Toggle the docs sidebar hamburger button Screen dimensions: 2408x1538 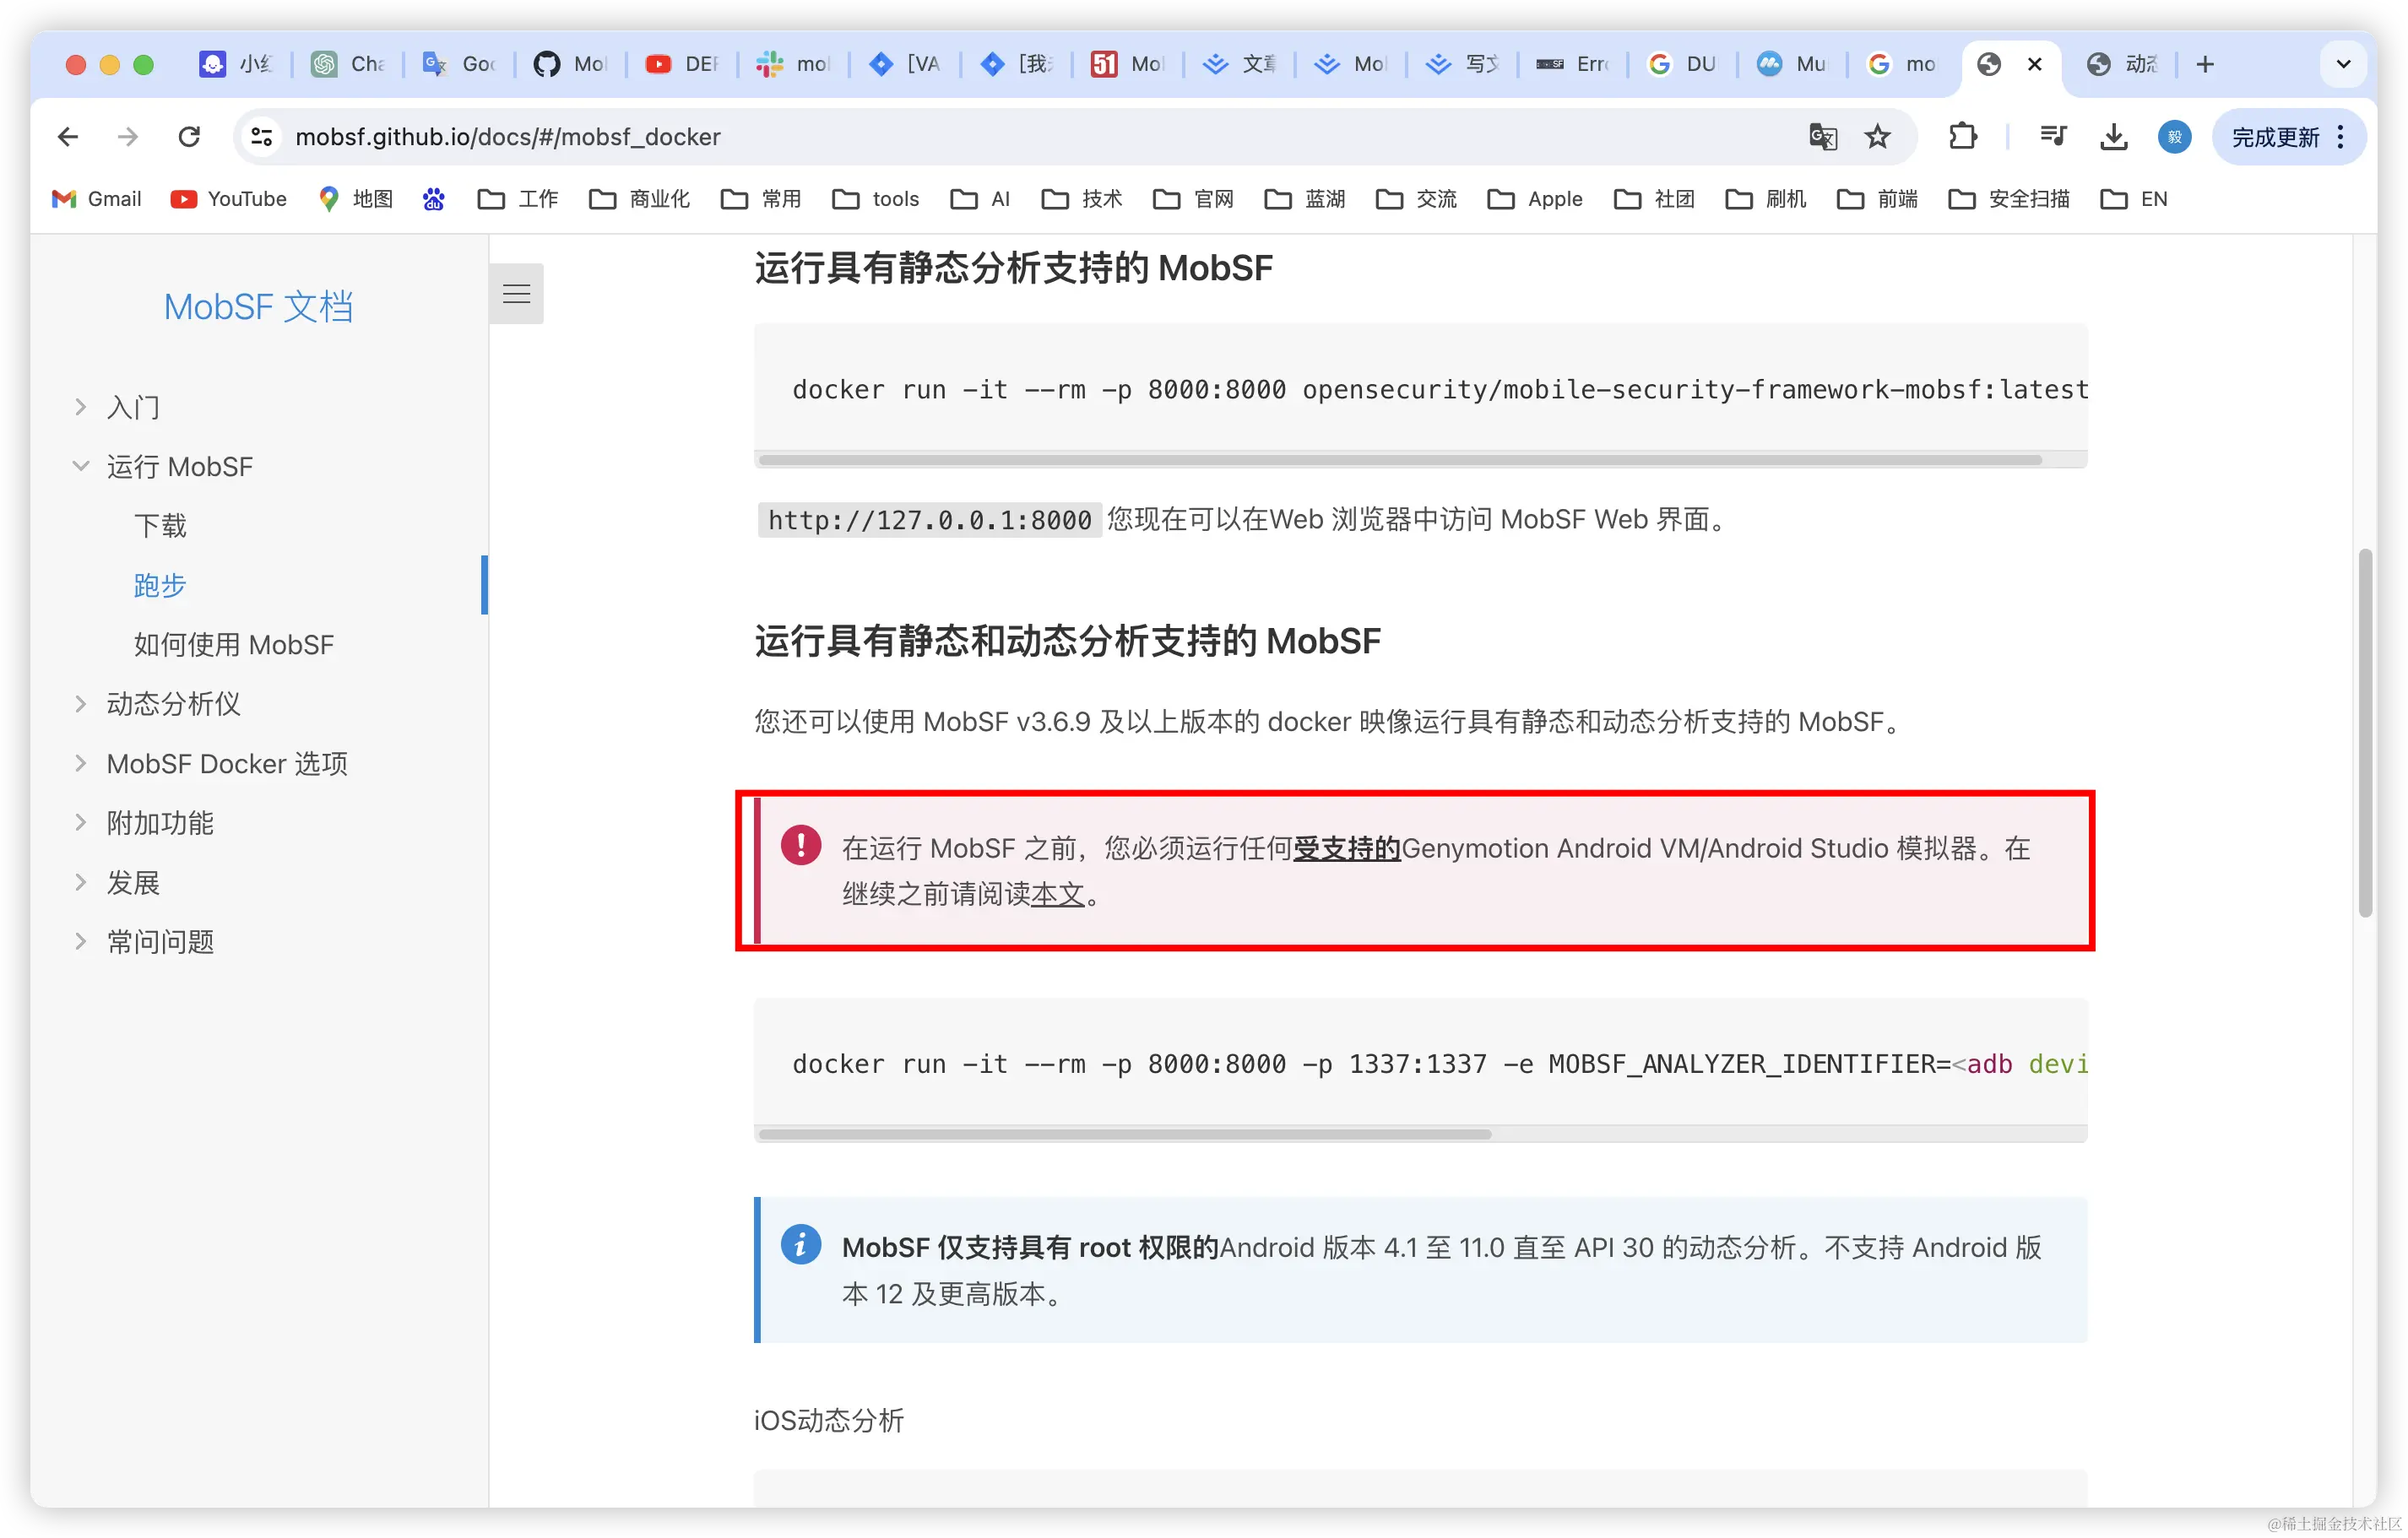pos(516,293)
